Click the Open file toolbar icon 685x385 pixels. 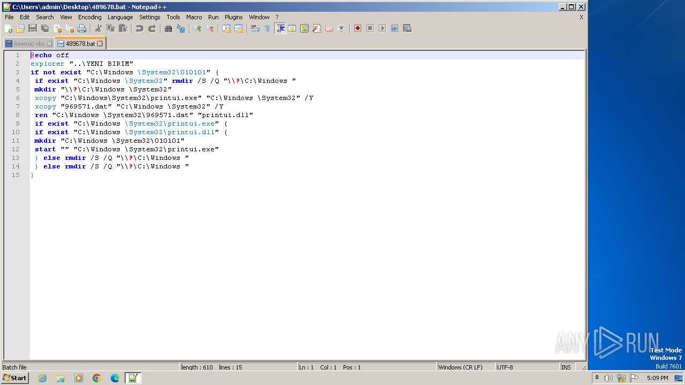click(20, 28)
